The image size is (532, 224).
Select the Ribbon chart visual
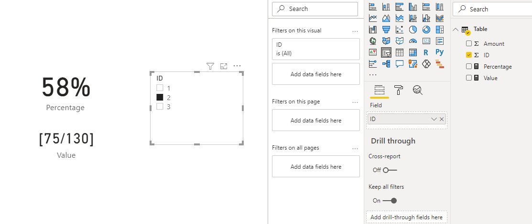tap(440, 18)
